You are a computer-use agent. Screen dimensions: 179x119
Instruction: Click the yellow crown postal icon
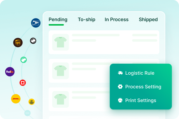click(32, 102)
